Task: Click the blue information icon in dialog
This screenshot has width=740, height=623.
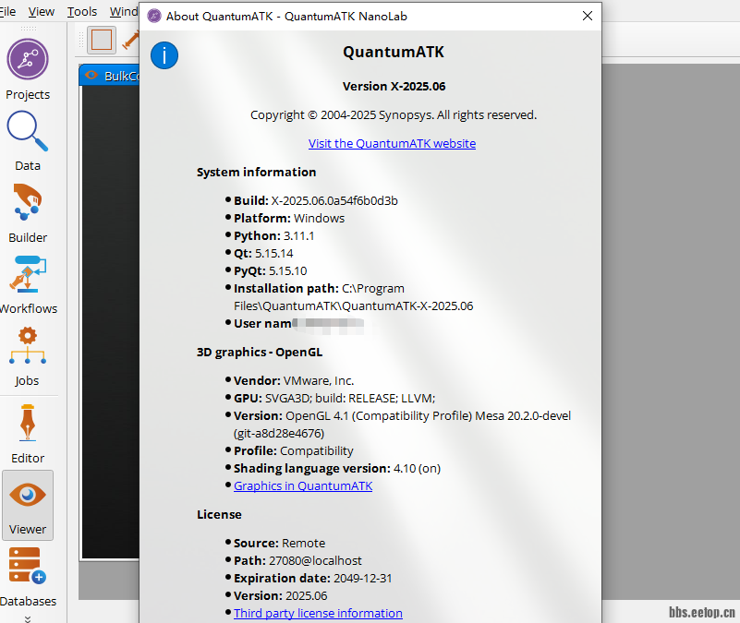Action: point(164,55)
